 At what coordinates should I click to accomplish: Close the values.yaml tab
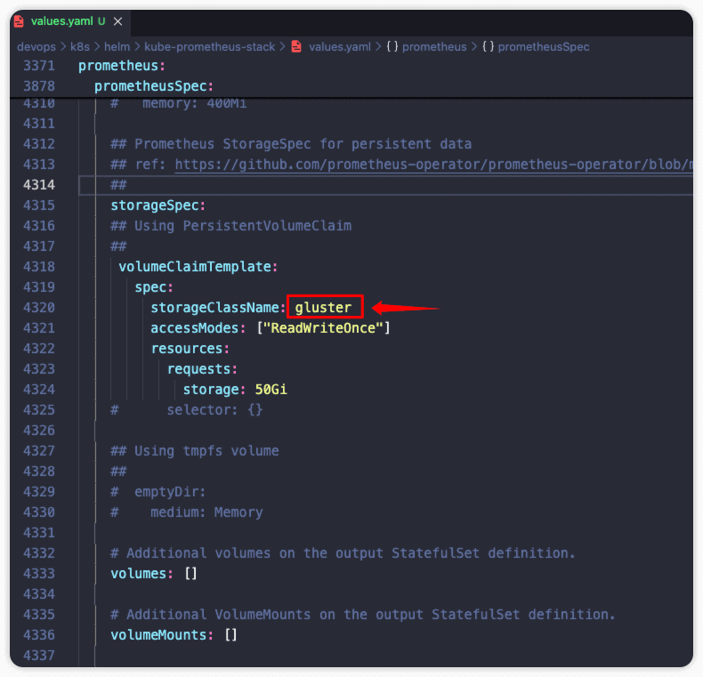pyautogui.click(x=118, y=21)
